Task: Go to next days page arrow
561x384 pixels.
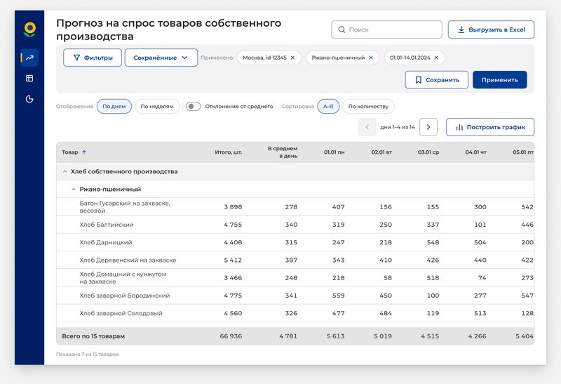Action: coord(428,127)
